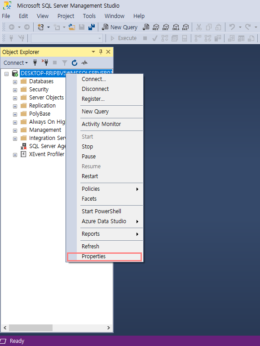The image size is (260, 346).
Task: Click the New Project toolbar icon
Action: click(40, 27)
